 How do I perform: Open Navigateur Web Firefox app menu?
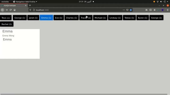tap(25, 2)
